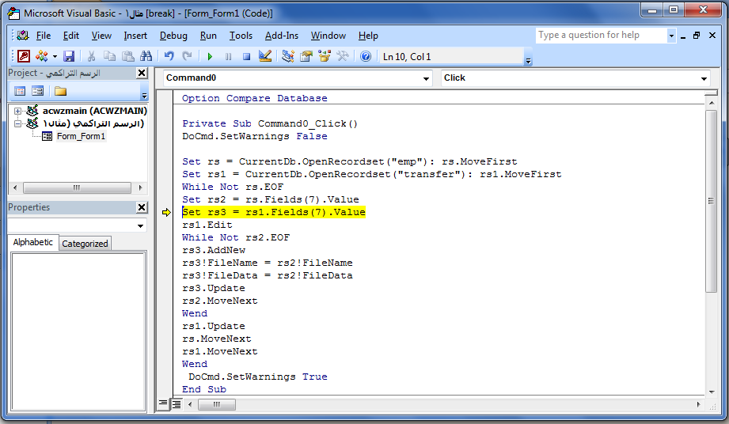This screenshot has width=729, height=424.
Task: Switch to Full Module View button
Action: 177,403
